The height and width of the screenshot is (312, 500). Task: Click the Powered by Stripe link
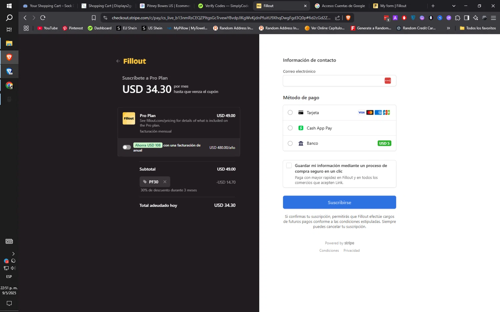[x=339, y=243]
